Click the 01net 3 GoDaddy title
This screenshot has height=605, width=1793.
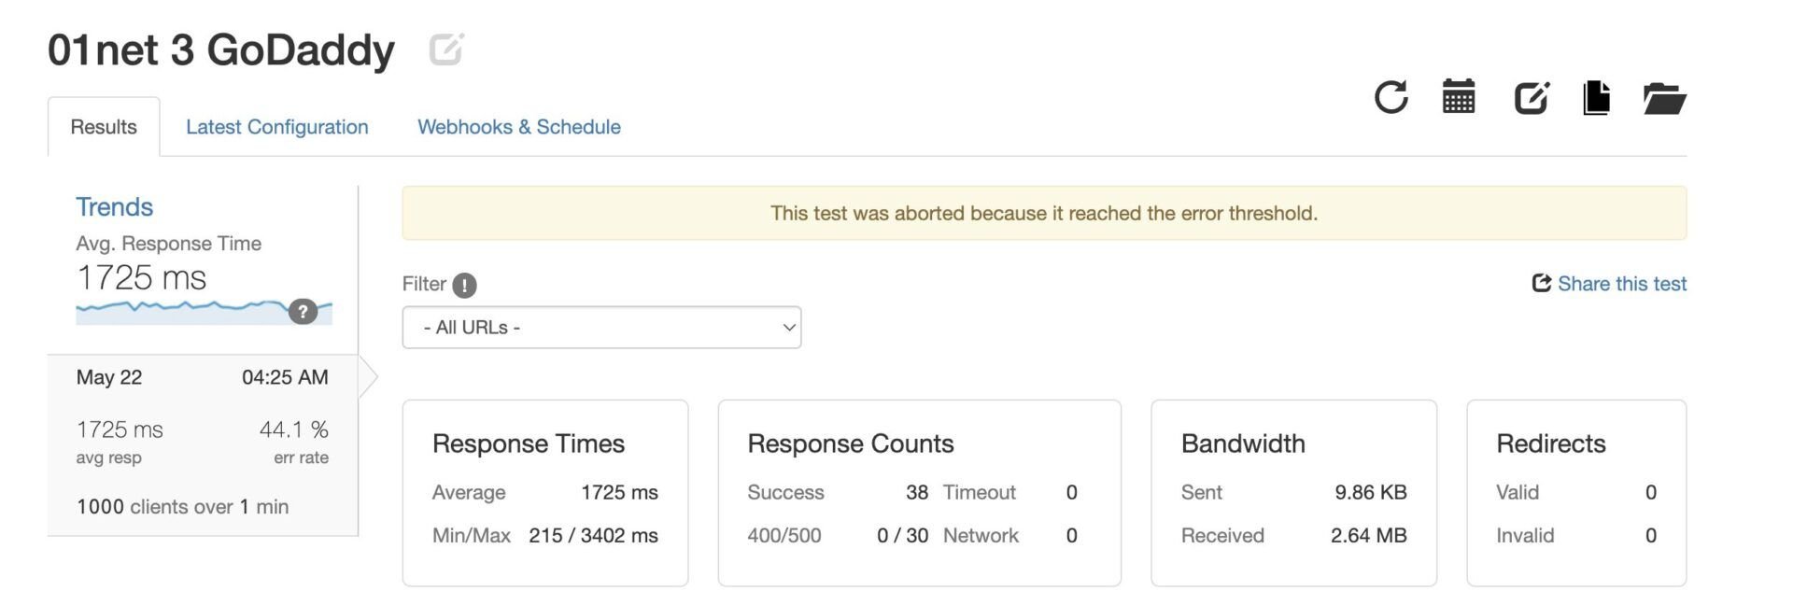coord(221,49)
